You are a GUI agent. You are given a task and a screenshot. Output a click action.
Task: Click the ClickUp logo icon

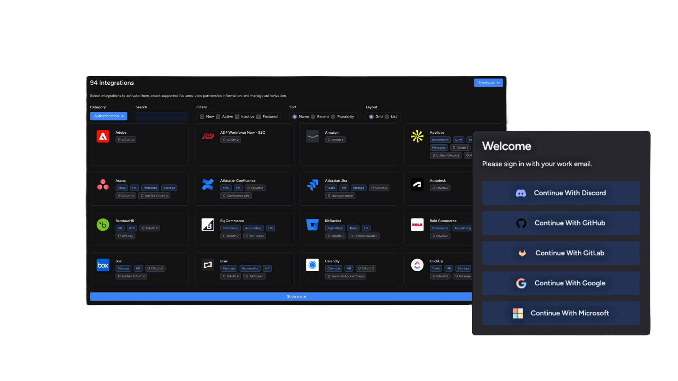click(417, 265)
